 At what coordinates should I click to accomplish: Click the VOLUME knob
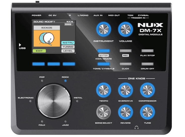coord(126,29)
